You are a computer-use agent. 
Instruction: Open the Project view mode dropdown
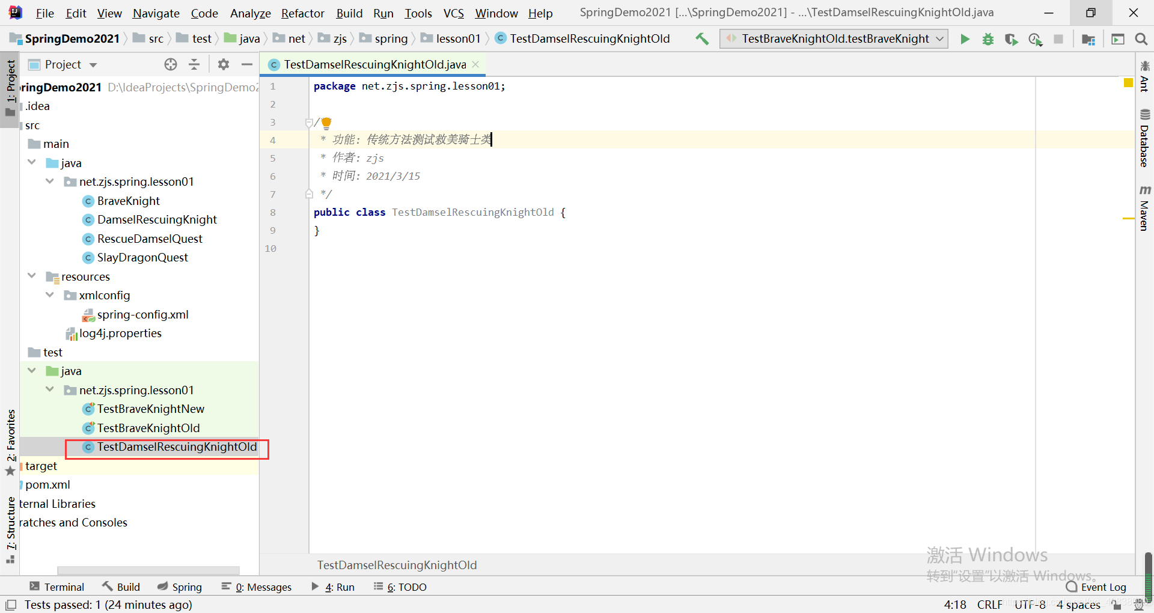click(93, 65)
